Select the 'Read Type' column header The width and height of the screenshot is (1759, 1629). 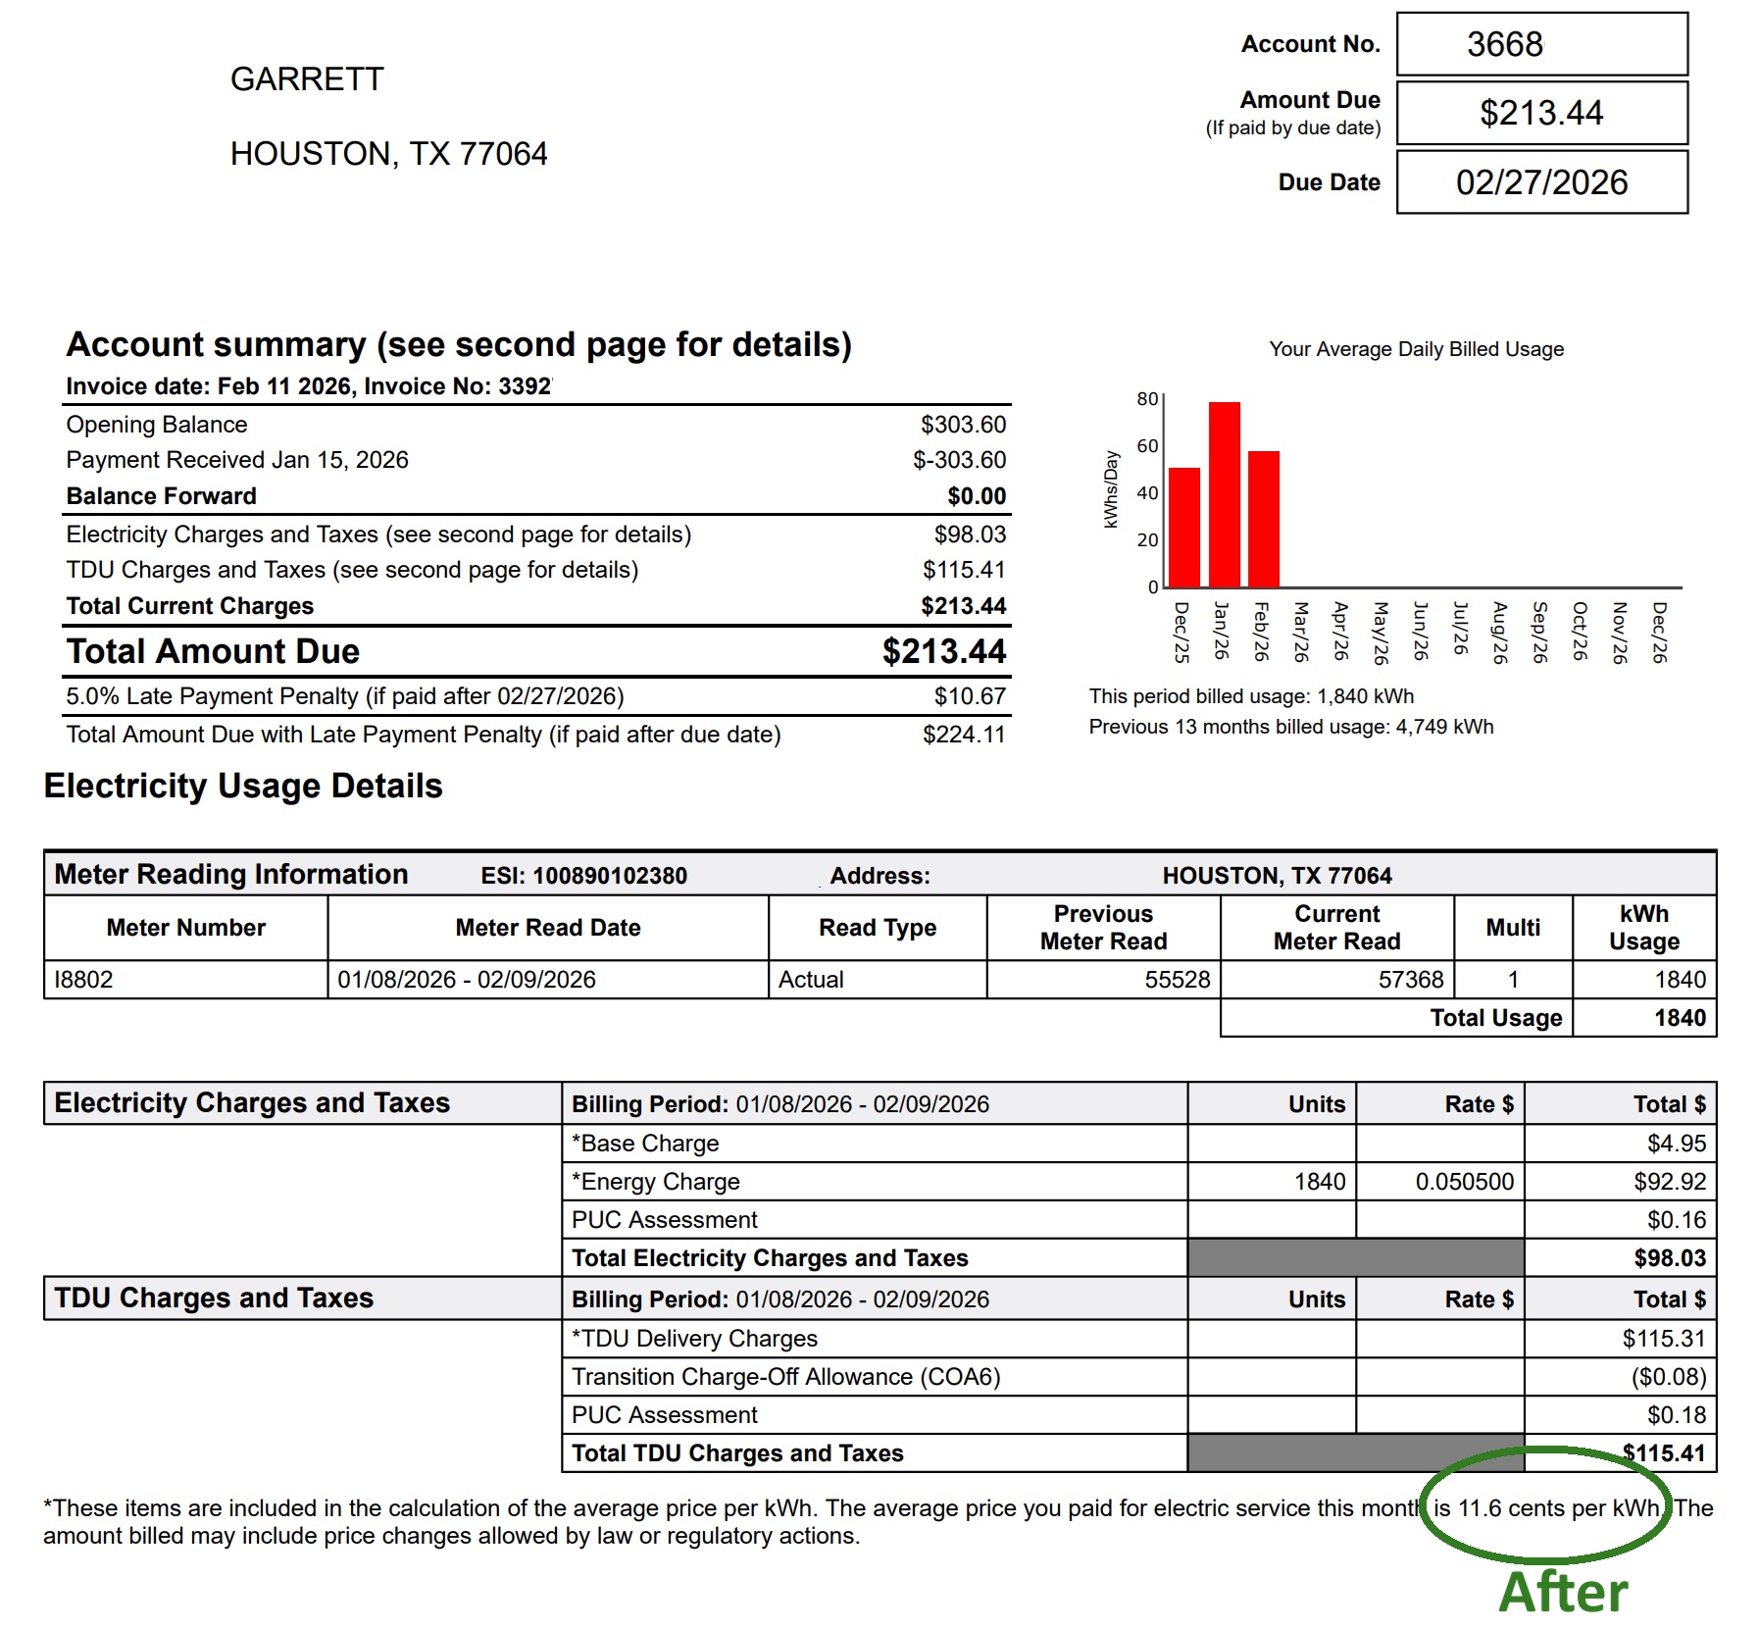pyautogui.click(x=878, y=928)
